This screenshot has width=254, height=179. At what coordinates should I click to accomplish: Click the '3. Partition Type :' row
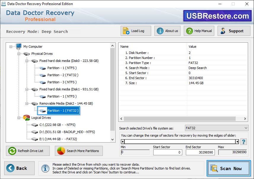tap(183, 63)
